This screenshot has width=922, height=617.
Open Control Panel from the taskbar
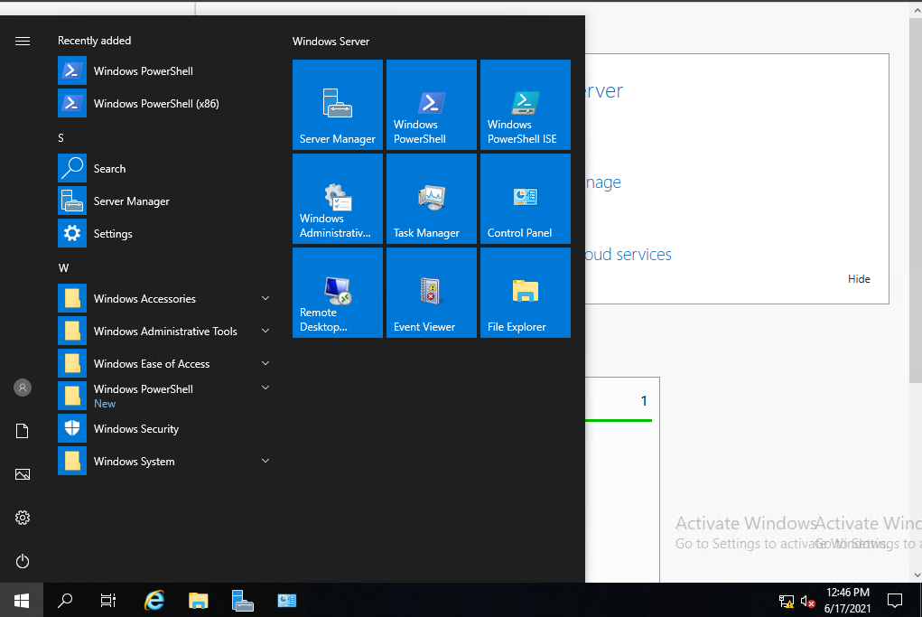(287, 600)
